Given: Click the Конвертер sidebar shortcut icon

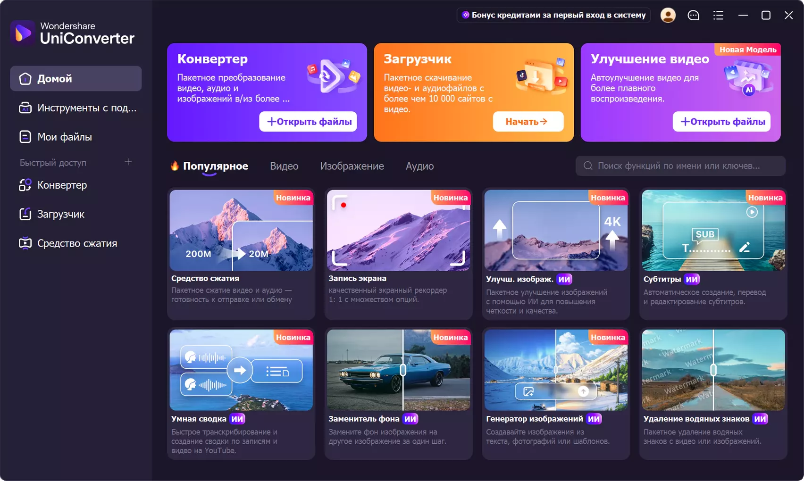Looking at the screenshot, I should (25, 185).
